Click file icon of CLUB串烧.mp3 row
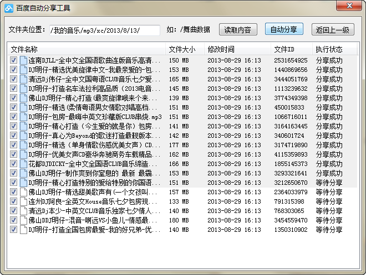Viewport: 366px width, 275px height. 23,117
